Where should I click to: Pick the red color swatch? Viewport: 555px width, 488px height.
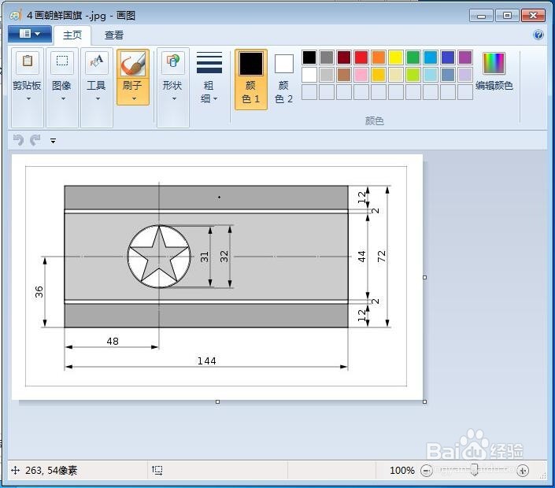[361, 57]
